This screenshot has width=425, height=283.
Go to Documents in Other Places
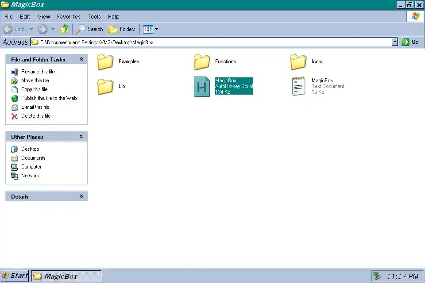33,158
